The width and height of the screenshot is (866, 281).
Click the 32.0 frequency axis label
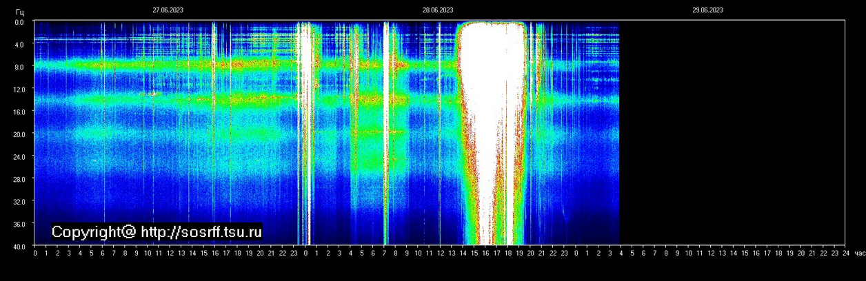point(19,201)
